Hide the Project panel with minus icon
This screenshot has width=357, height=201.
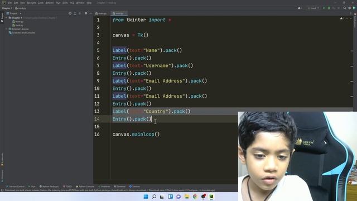90,13
